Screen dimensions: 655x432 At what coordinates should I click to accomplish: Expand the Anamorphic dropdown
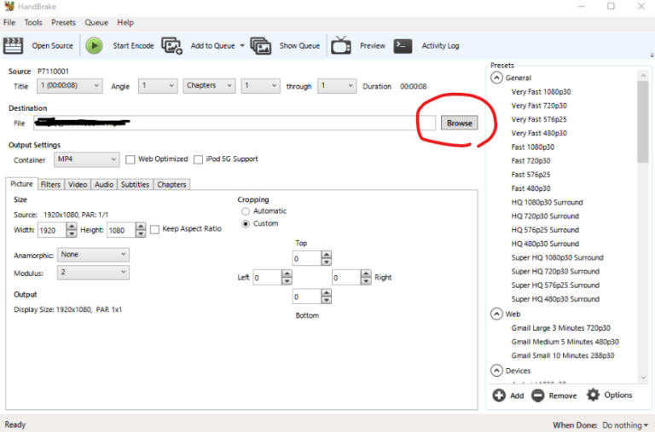(93, 255)
